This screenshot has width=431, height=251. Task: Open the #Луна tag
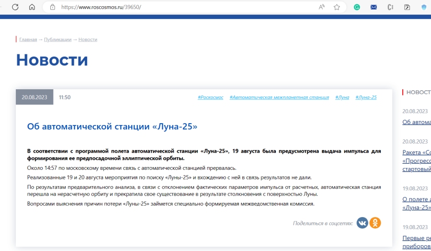(342, 97)
